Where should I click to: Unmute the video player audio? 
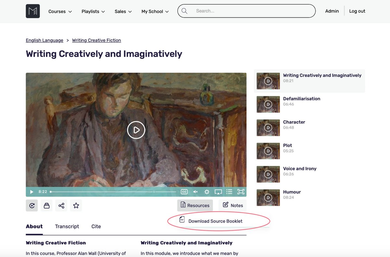[195, 192]
